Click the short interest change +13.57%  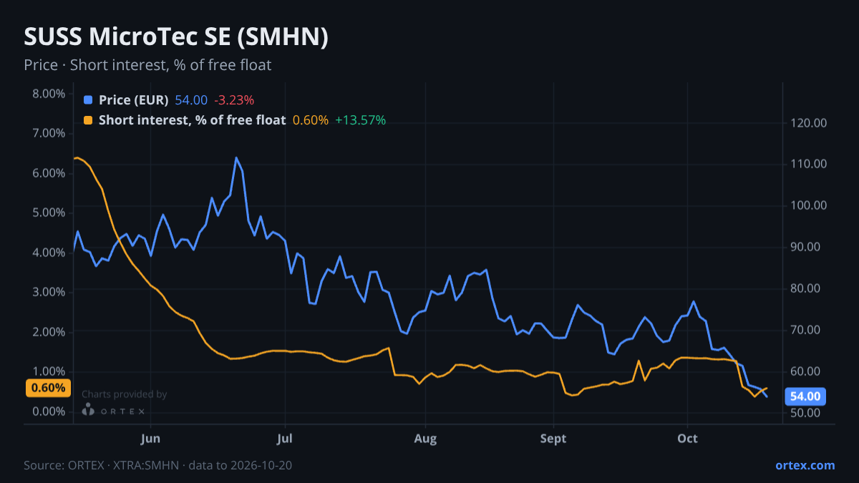click(361, 120)
